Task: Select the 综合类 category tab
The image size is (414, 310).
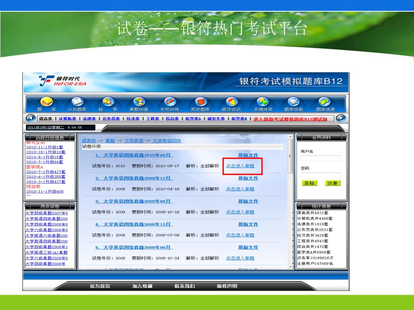Action: 172,119
